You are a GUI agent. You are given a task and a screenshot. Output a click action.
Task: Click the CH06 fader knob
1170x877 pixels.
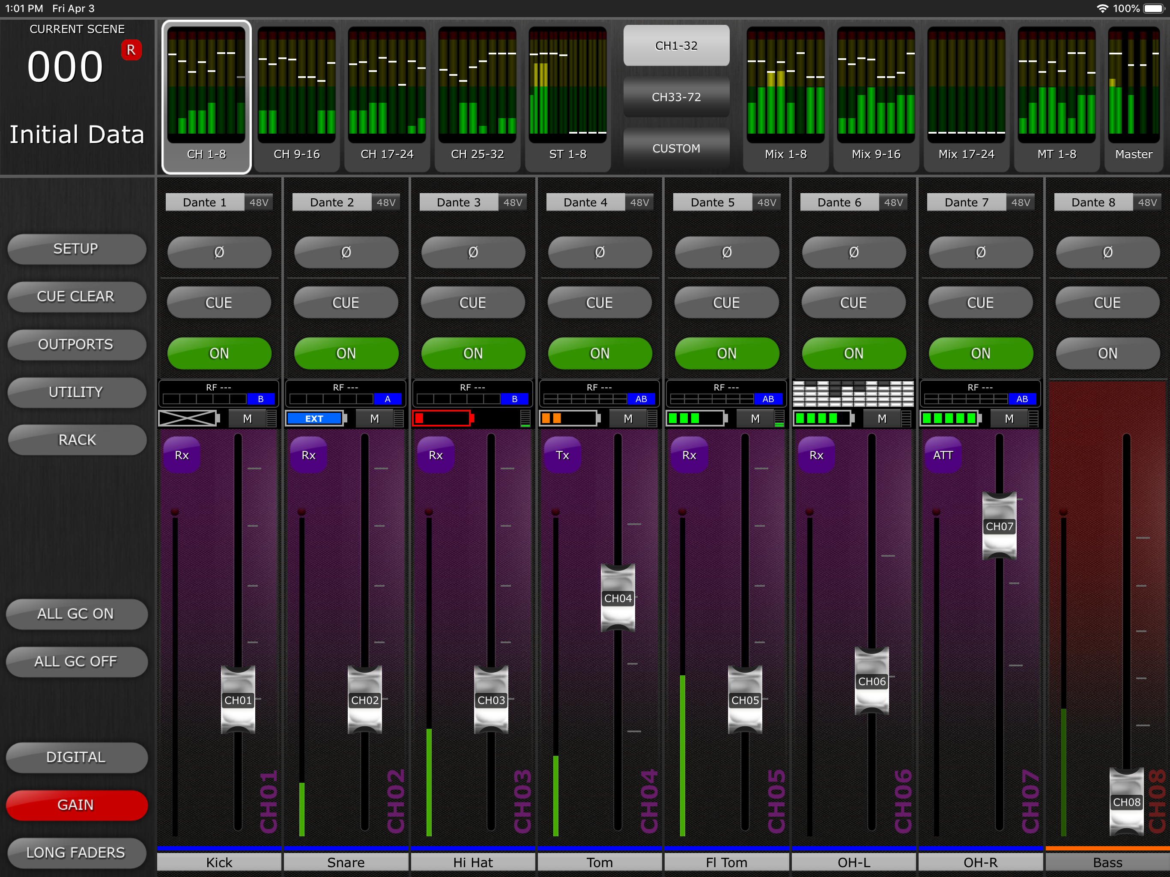pos(871,681)
